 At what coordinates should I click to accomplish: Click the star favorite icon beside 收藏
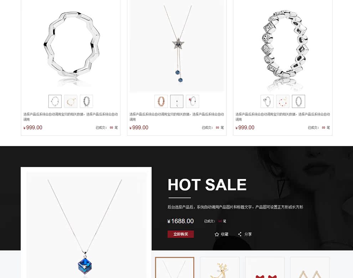(x=216, y=234)
